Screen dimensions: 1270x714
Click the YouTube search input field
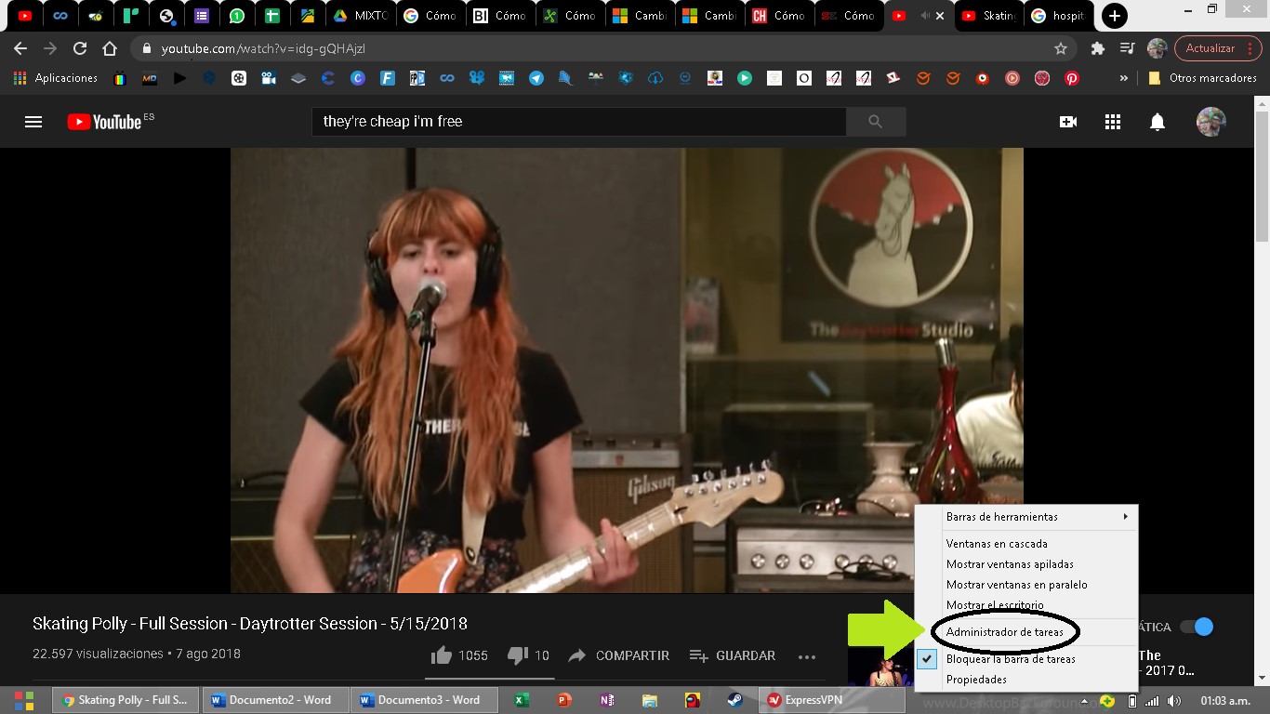(578, 122)
